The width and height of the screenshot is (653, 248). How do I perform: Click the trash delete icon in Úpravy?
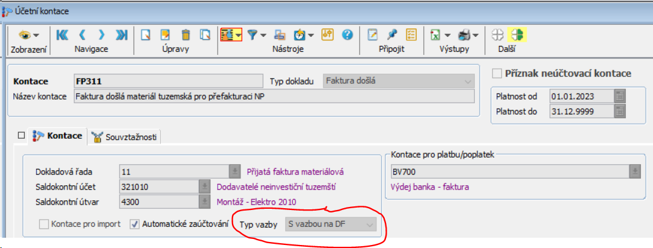click(186, 35)
